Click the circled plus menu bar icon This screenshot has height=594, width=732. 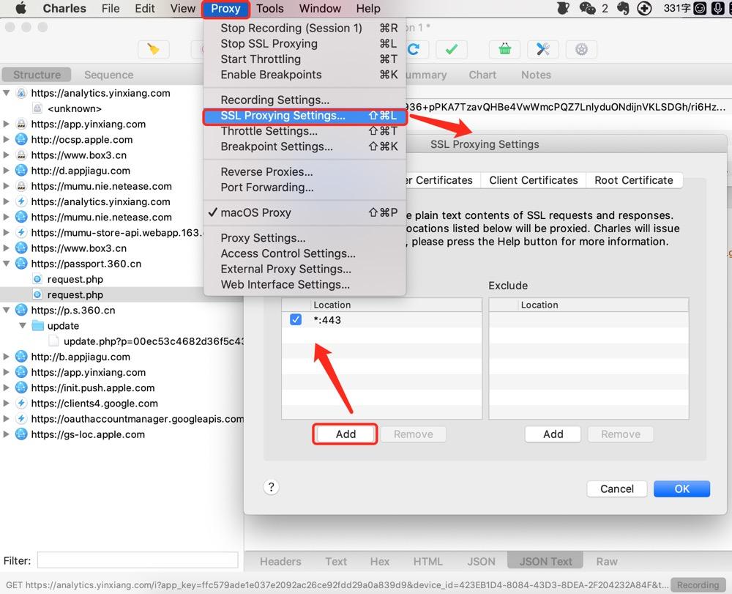(x=644, y=8)
